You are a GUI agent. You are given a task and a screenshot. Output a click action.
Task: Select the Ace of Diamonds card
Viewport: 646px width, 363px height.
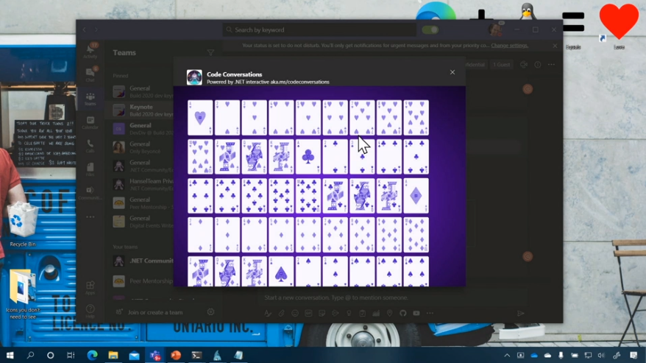[416, 196]
